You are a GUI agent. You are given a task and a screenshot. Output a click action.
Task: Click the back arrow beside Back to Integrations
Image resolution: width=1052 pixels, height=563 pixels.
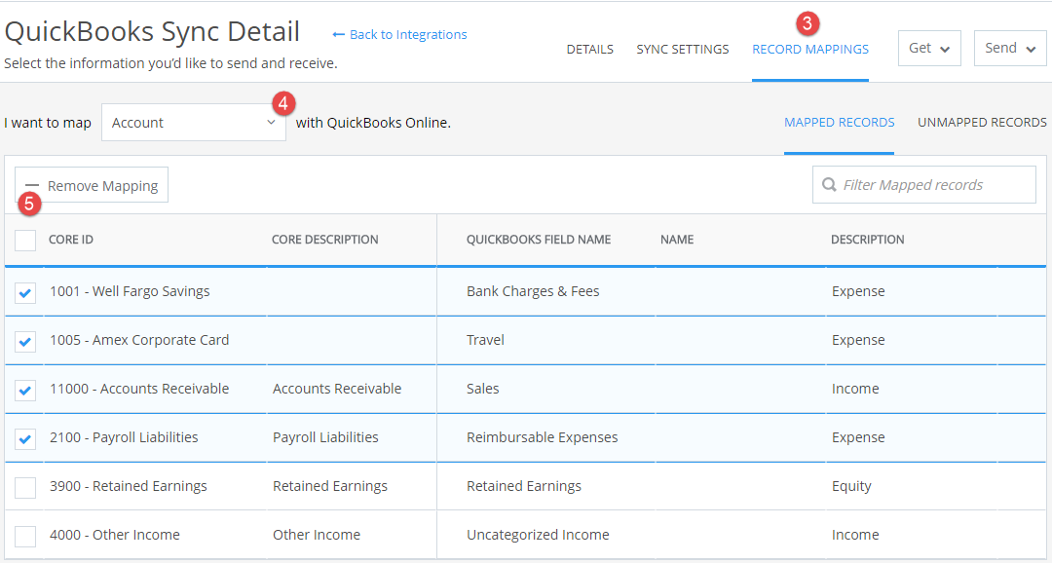pyautogui.click(x=337, y=33)
